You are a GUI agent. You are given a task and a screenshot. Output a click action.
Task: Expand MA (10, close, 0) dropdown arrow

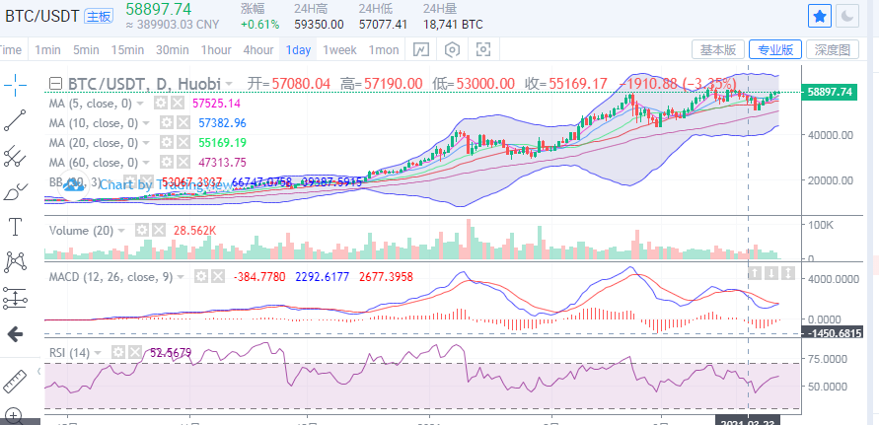tap(146, 123)
